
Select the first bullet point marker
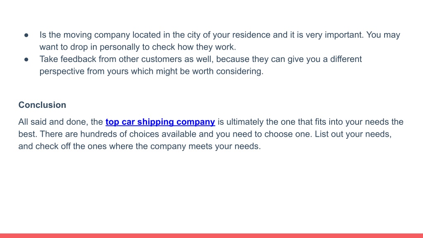click(26, 35)
